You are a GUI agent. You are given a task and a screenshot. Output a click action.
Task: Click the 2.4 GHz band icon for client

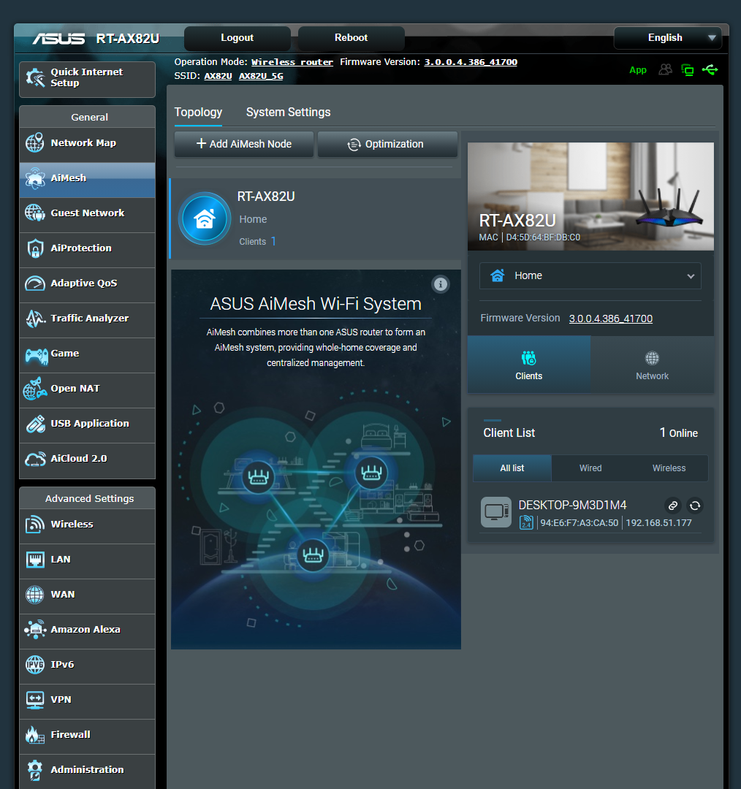pos(526,522)
